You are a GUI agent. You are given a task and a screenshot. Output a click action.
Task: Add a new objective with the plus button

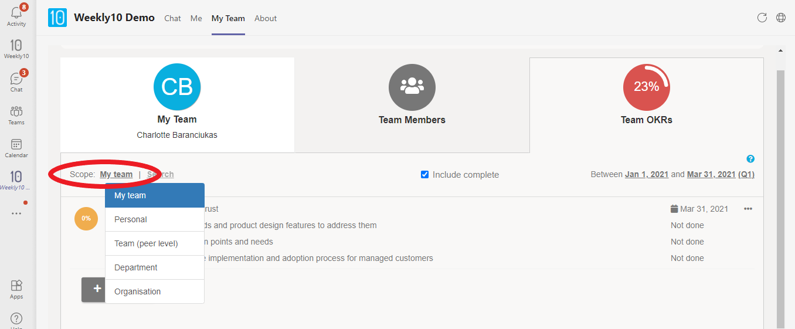(94, 289)
